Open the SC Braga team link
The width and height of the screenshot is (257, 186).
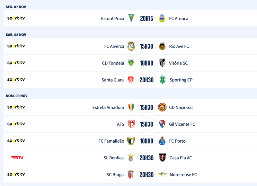[x=115, y=175]
